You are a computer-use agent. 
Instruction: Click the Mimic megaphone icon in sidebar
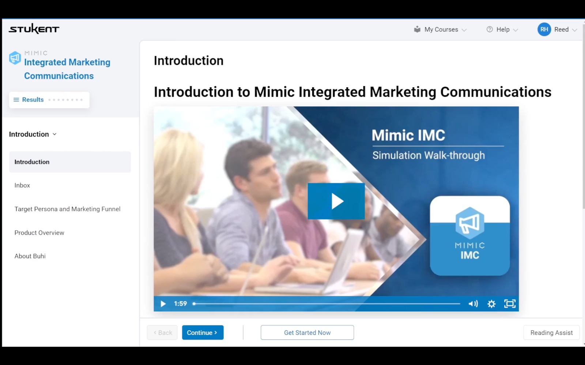pyautogui.click(x=15, y=58)
